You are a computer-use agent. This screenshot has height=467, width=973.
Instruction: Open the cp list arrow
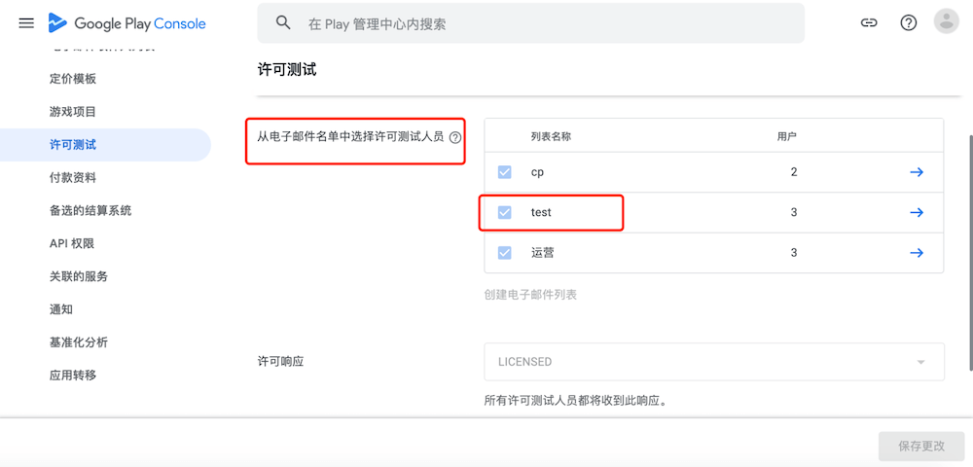pyautogui.click(x=916, y=172)
